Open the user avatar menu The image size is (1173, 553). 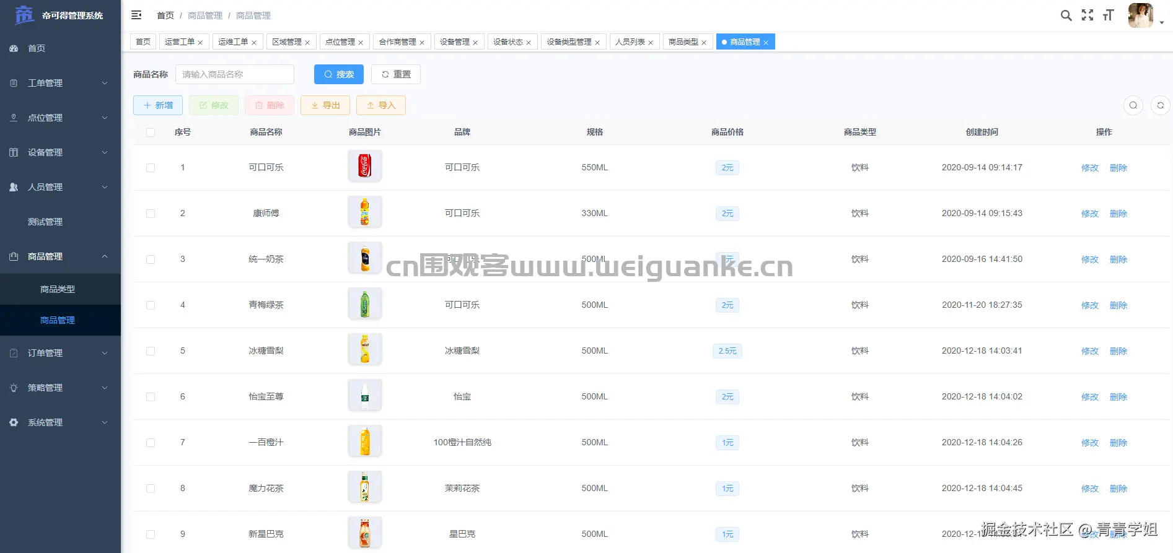pos(1141,15)
